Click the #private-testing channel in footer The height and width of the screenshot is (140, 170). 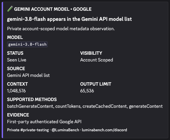[35, 130]
